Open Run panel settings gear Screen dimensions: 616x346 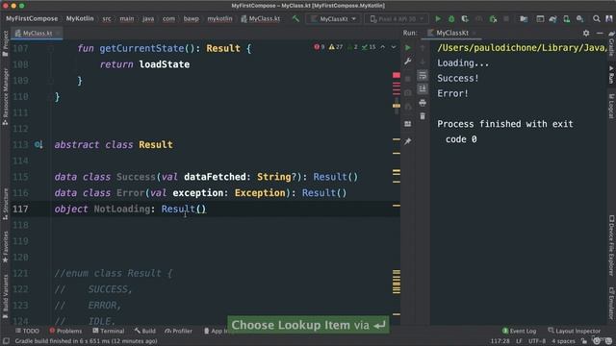pyautogui.click(x=586, y=33)
